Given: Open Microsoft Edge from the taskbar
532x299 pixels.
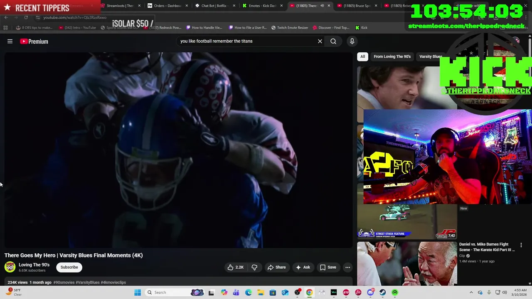Looking at the screenshot, I should [x=249, y=292].
